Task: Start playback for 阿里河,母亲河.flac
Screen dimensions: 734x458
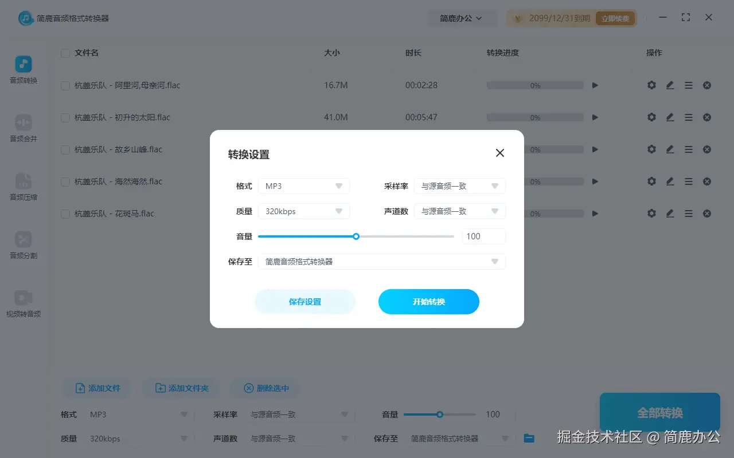Action: pos(595,85)
